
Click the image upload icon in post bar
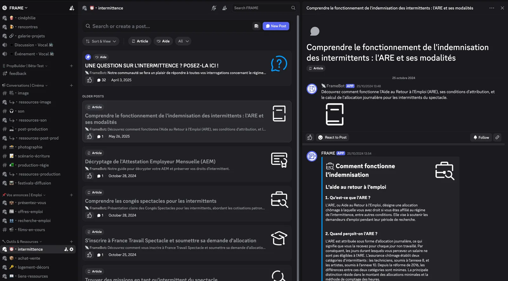tap(256, 26)
